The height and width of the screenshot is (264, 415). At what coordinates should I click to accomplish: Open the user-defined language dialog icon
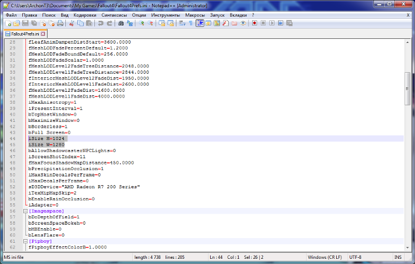(x=209, y=23)
